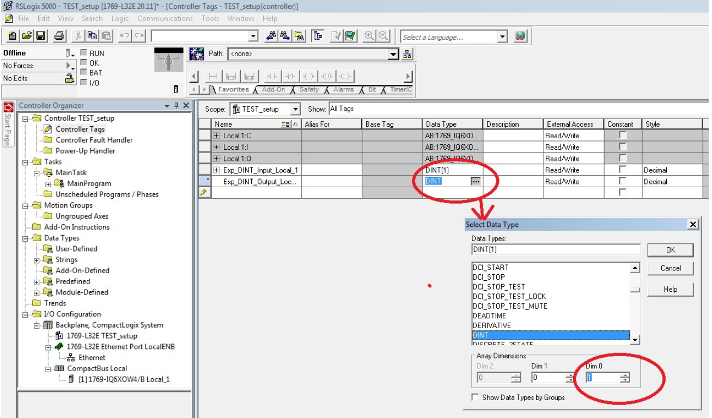Open the RSWho network browse icon
The height and width of the screenshot is (418, 712).
pyautogui.click(x=407, y=54)
